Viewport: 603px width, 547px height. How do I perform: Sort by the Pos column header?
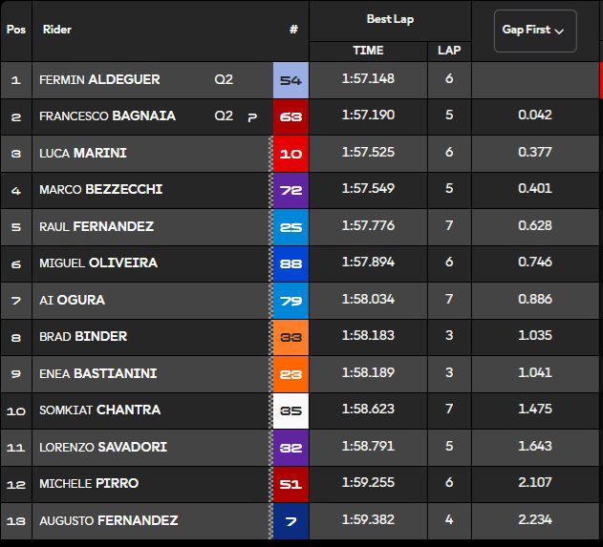16,30
